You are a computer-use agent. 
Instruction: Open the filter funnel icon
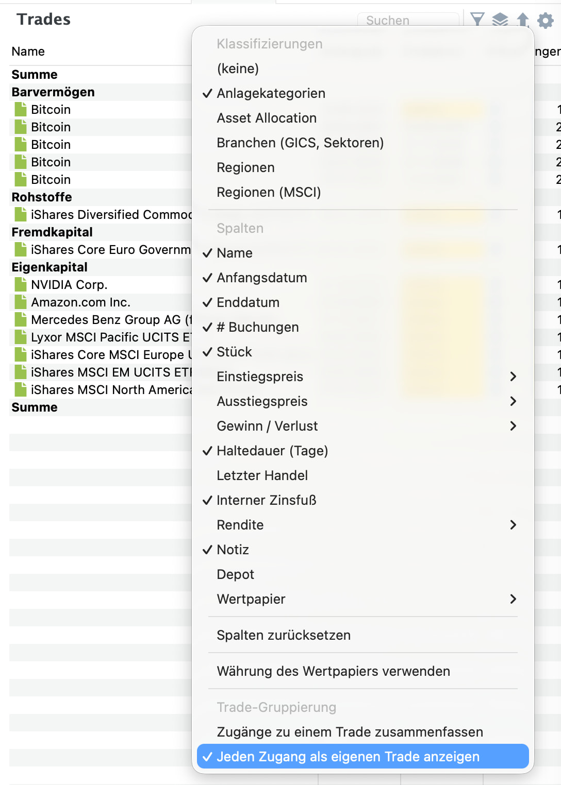(477, 20)
